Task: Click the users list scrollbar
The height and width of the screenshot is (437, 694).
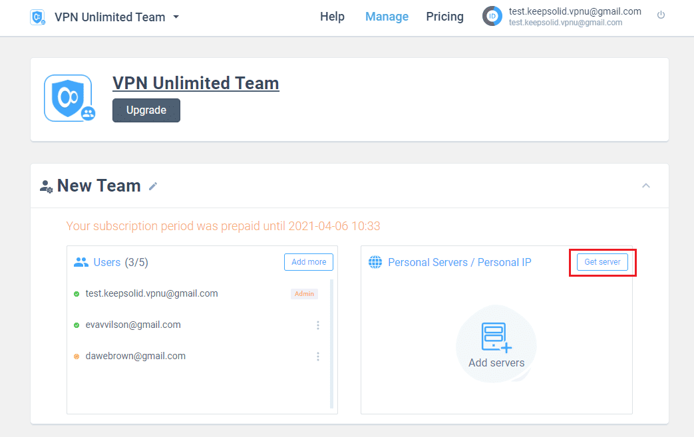Action: coord(331,344)
